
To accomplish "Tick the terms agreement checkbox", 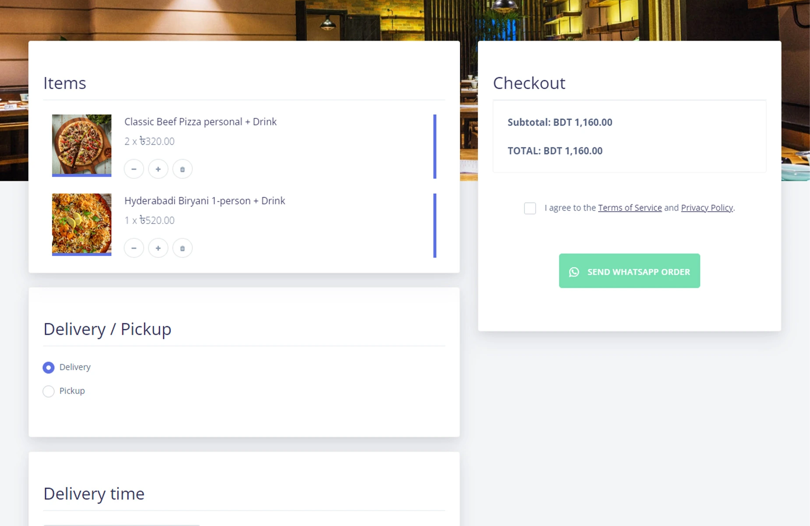I will pos(530,208).
